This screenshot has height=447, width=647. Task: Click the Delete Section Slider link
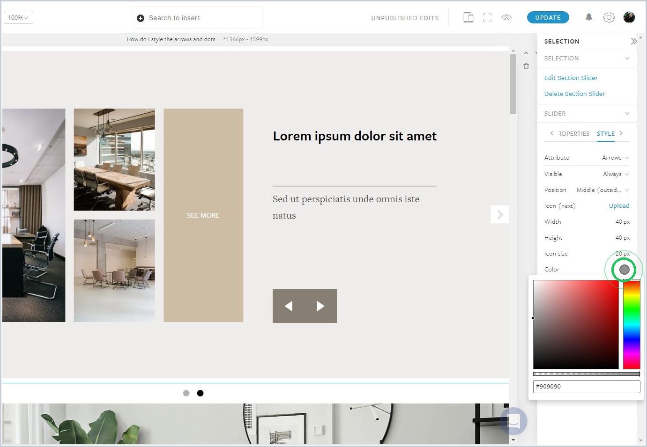(x=575, y=94)
